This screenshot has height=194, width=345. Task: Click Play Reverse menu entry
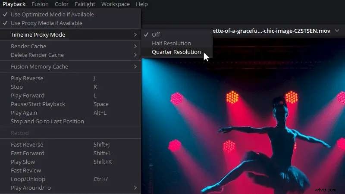(27, 78)
